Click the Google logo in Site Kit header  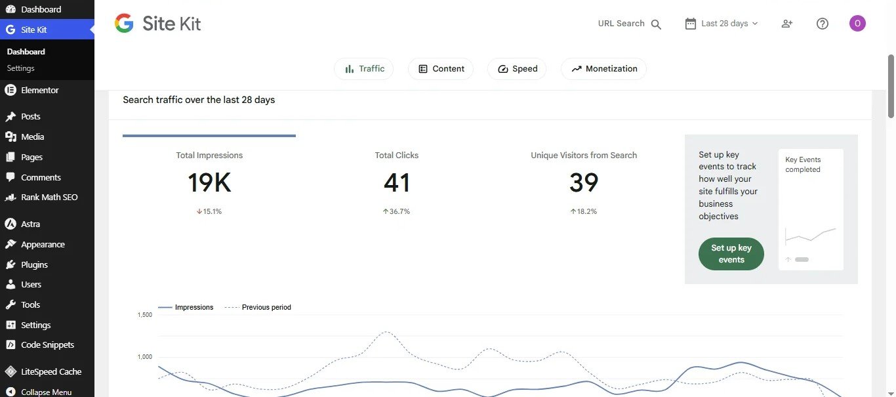[x=124, y=24]
